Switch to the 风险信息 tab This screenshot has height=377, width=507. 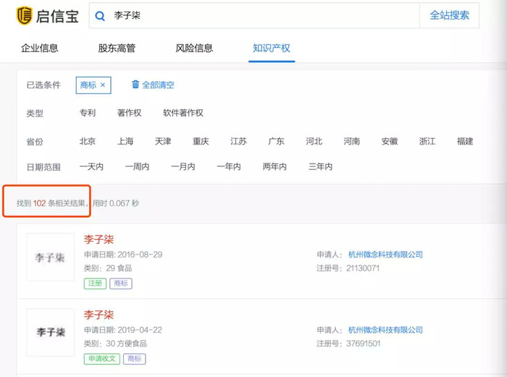194,48
